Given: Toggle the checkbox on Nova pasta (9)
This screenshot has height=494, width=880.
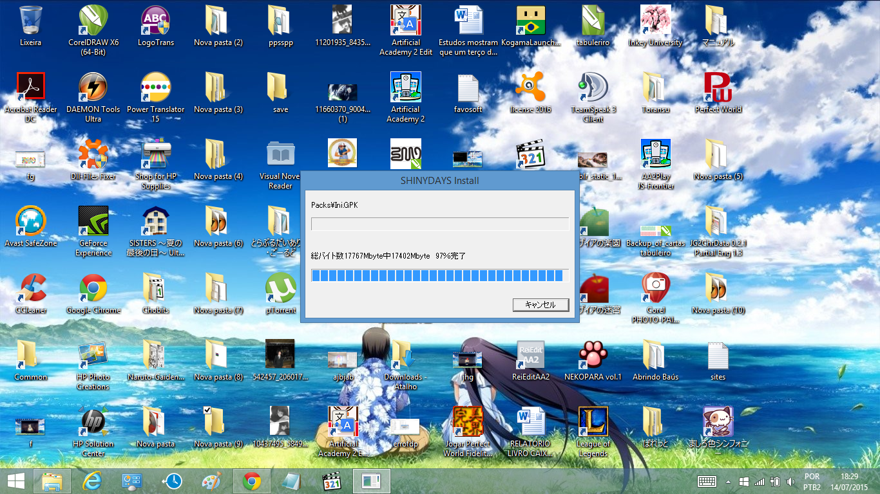Looking at the screenshot, I should [207, 410].
